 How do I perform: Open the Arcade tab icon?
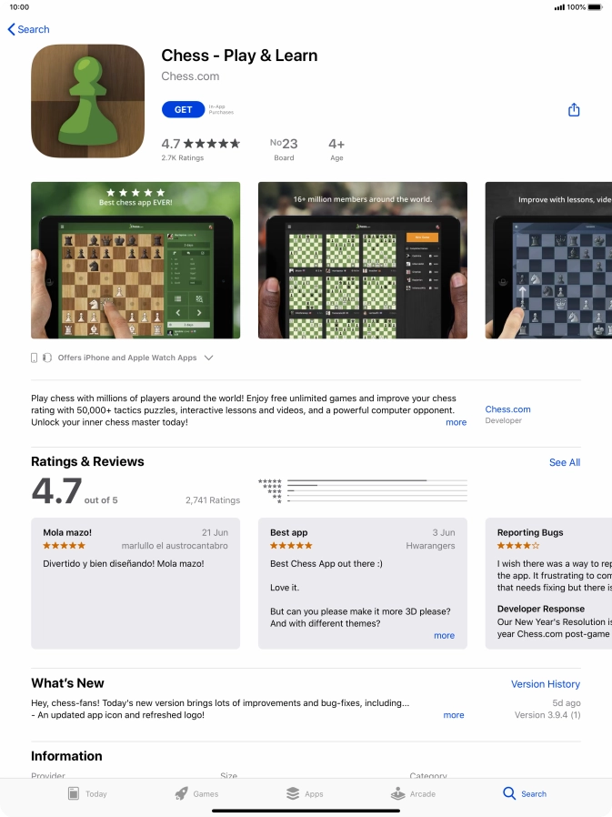coord(398,793)
